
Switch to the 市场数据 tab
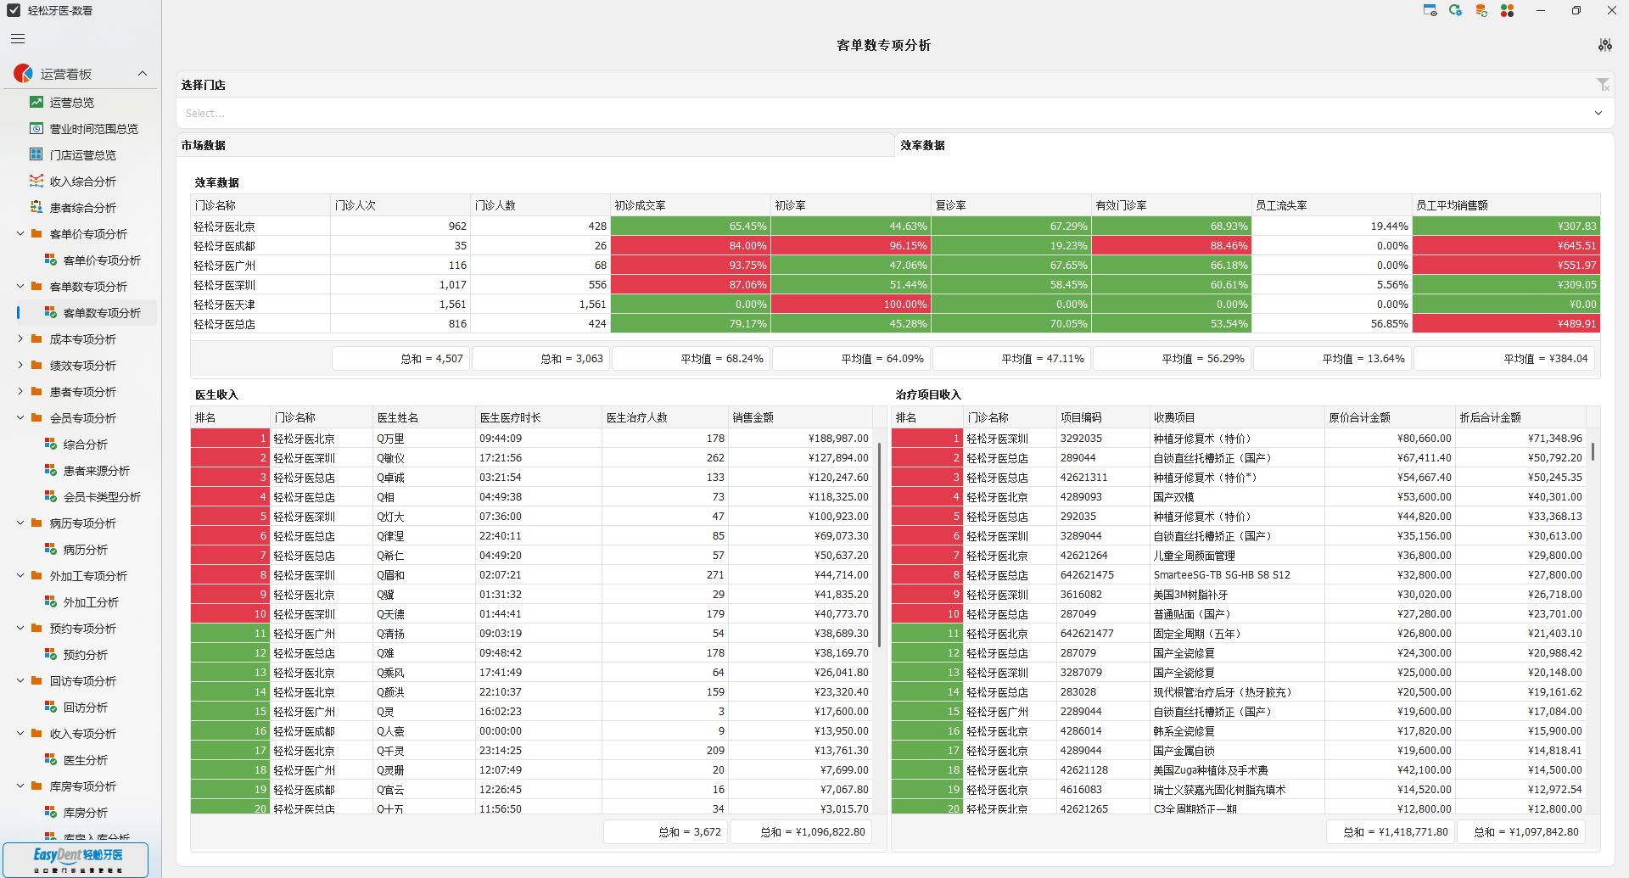point(535,145)
